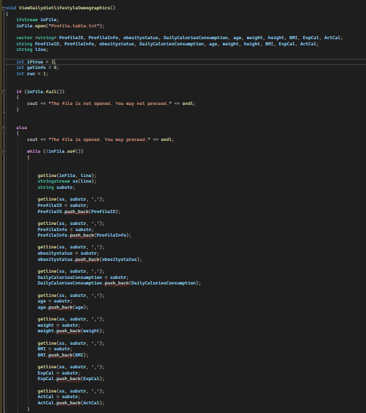Click the BMI = substr assignment
The height and width of the screenshot is (413, 366).
(55, 349)
